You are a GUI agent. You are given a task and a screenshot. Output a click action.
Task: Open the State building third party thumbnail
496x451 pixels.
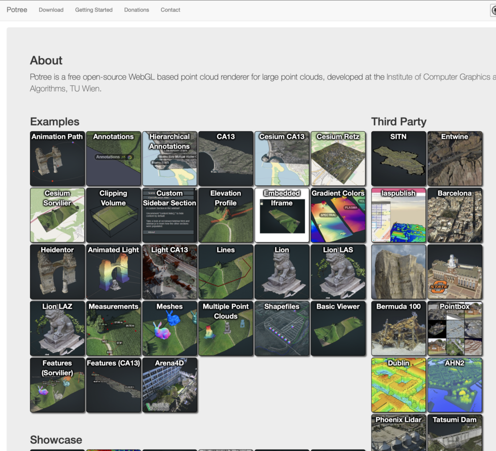[455, 272]
